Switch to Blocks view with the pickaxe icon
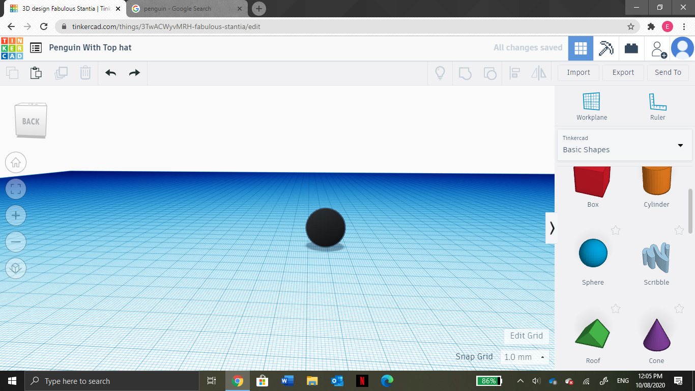 (606, 47)
